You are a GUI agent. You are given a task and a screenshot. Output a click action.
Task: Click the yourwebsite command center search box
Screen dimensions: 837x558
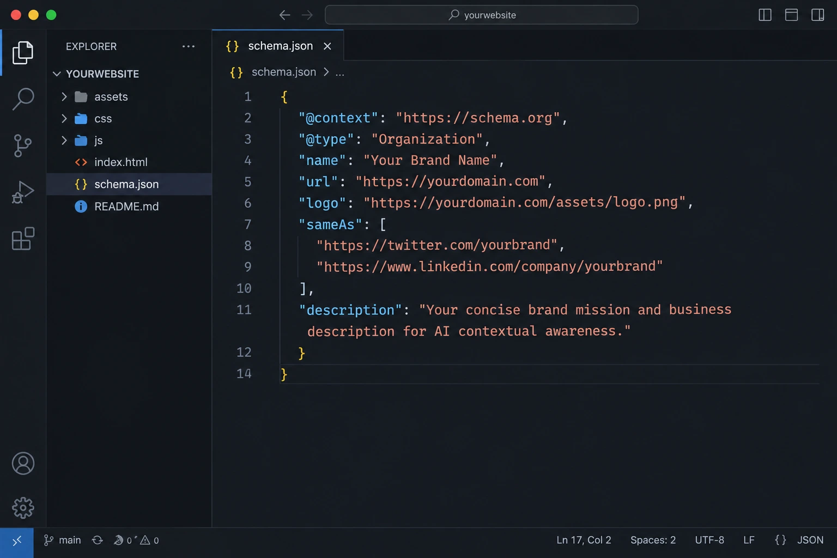[x=481, y=15]
